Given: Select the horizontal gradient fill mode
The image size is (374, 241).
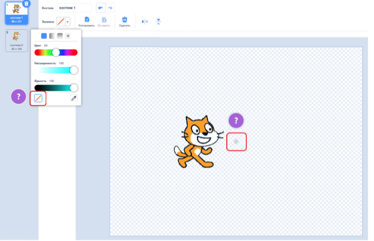Looking at the screenshot, I should pyautogui.click(x=52, y=36).
